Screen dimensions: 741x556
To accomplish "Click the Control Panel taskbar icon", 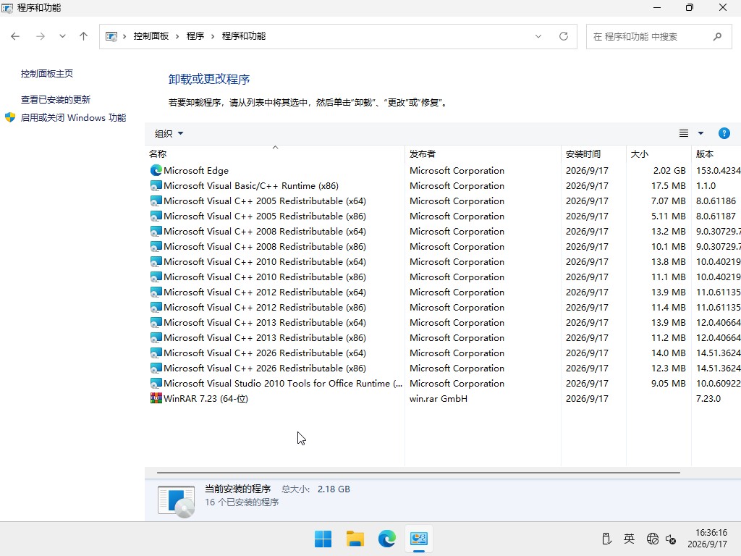I will click(x=419, y=539).
